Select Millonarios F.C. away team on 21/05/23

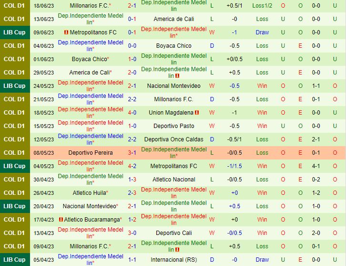[173, 99]
